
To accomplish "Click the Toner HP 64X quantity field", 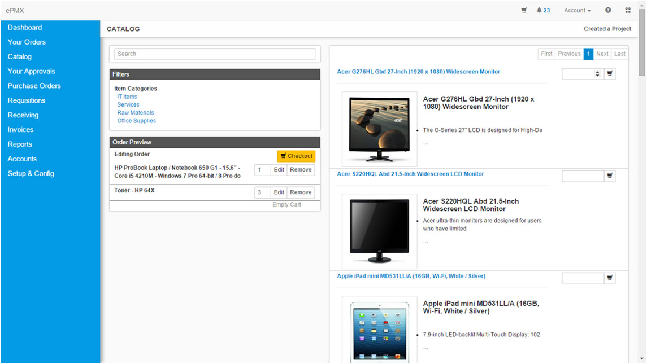I will click(262, 192).
